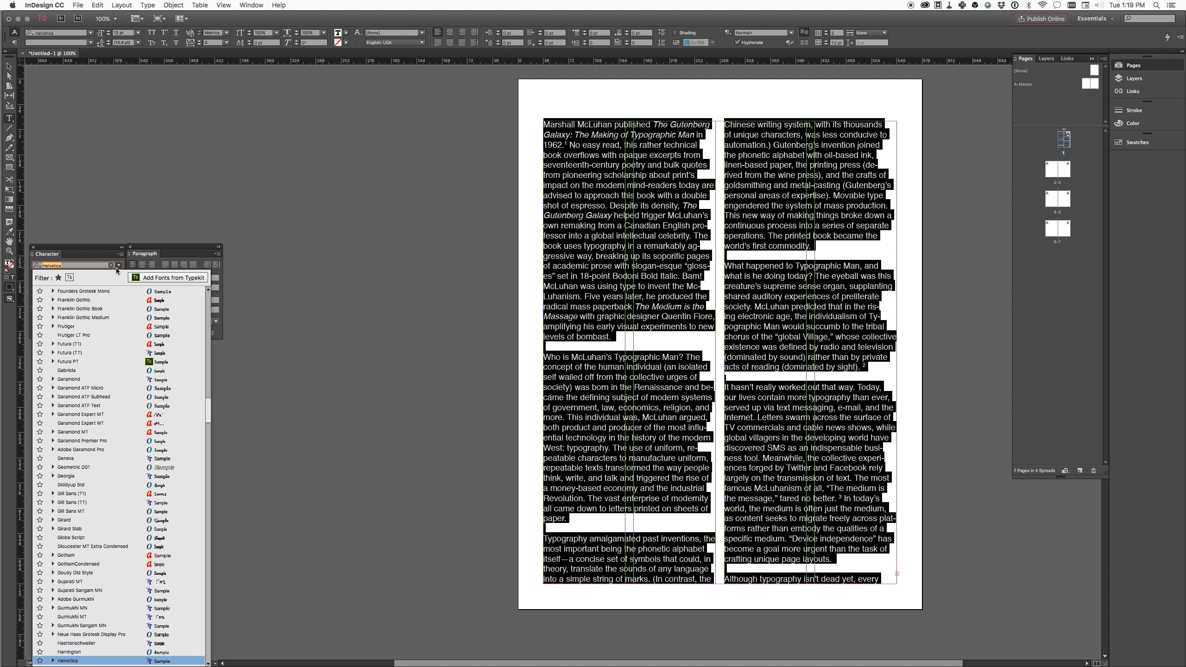Click the Tk Typekit filter icon
The height and width of the screenshot is (667, 1186).
[69, 277]
